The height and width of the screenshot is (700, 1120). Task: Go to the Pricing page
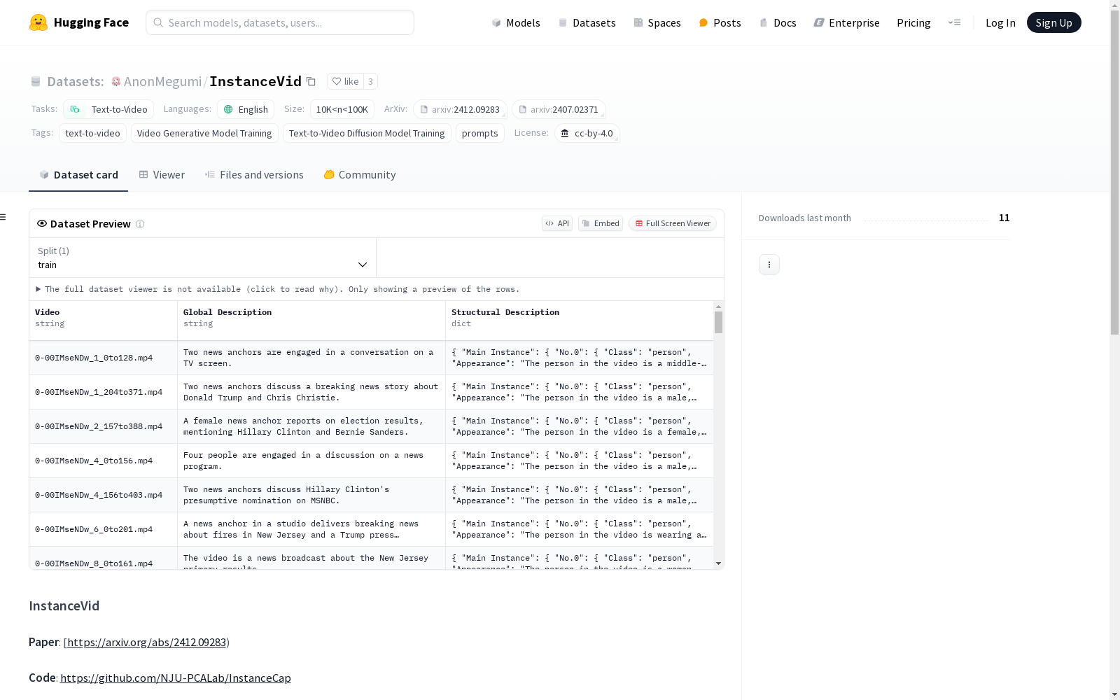[x=913, y=22]
